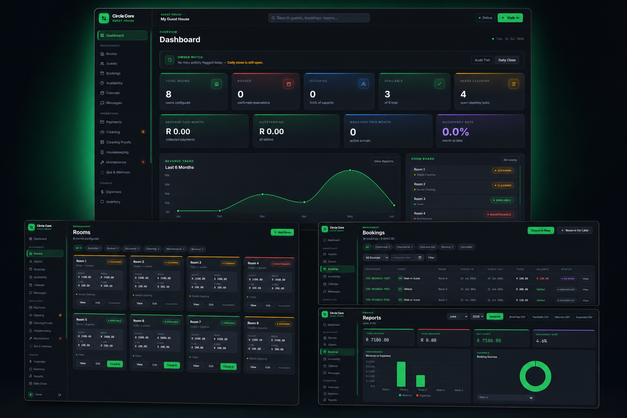Screen dimensions: 627x418
Task: Select the Checked Out filter in Bookings window
Action: point(427,247)
